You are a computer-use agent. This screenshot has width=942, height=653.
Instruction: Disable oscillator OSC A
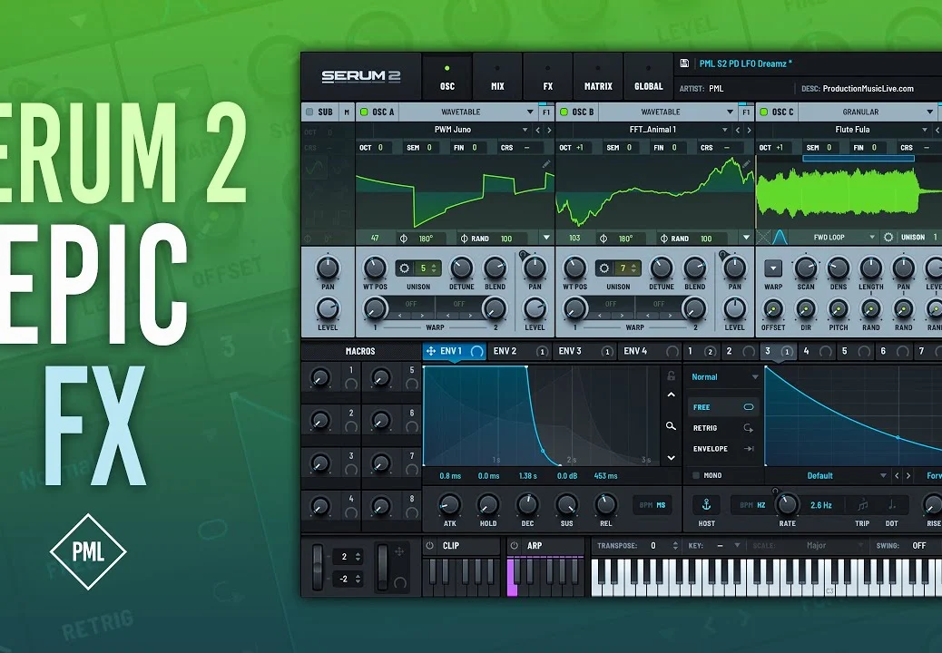[364, 112]
